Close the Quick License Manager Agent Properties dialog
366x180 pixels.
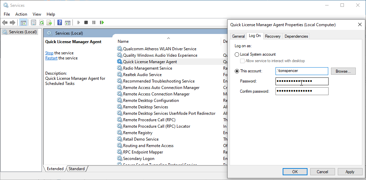tap(360, 24)
